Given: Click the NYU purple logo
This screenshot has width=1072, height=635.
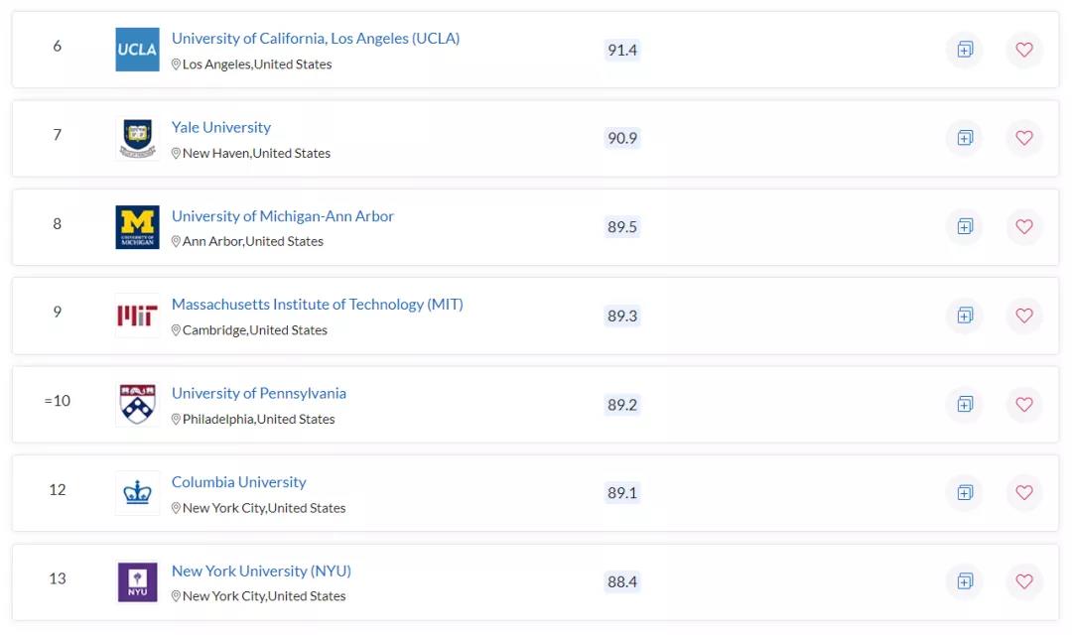Looking at the screenshot, I should click(x=137, y=581).
